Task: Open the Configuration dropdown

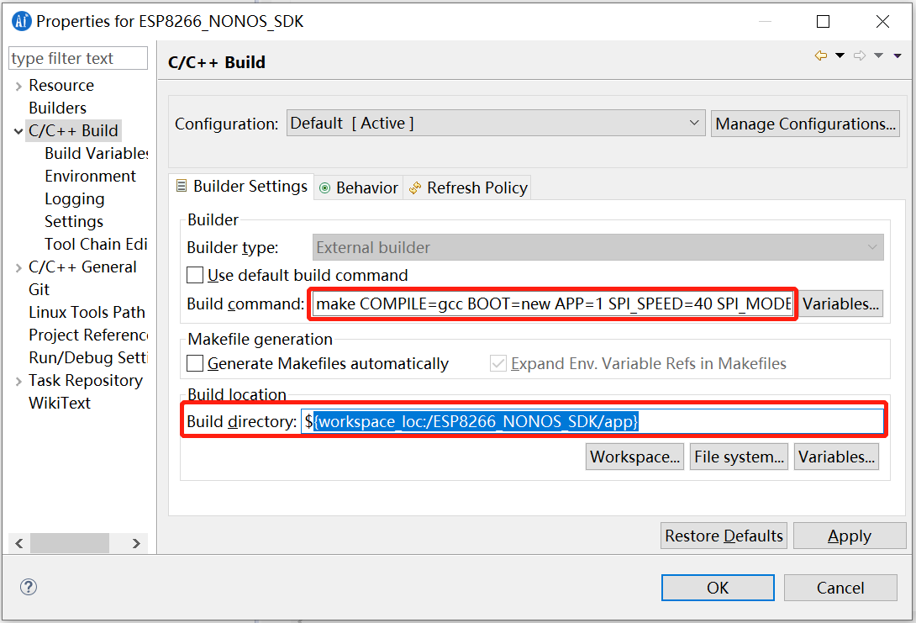Action: coord(495,124)
